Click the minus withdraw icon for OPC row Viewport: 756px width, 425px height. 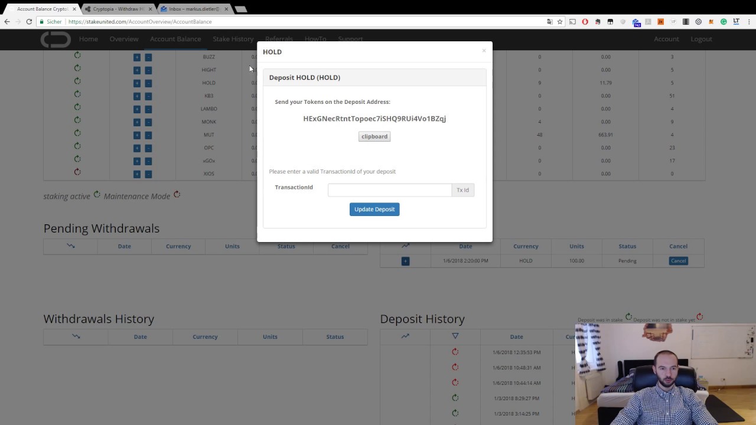[148, 148]
